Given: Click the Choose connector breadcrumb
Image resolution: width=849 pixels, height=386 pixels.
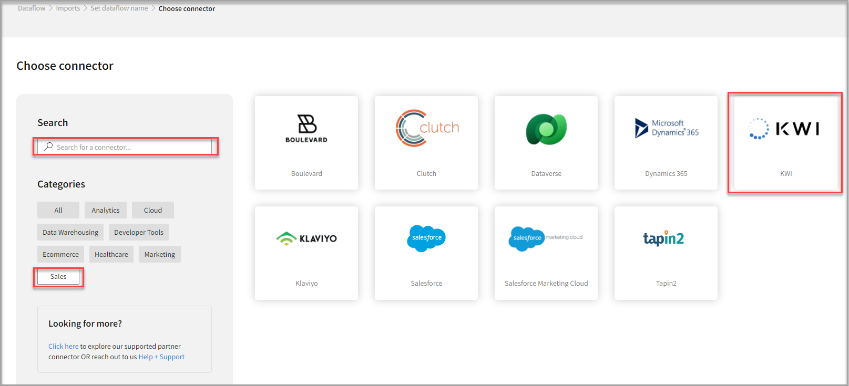Looking at the screenshot, I should click(187, 8).
